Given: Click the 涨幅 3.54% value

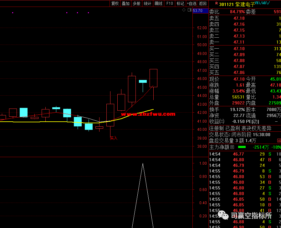Looking at the screenshot, I should coord(238,91).
